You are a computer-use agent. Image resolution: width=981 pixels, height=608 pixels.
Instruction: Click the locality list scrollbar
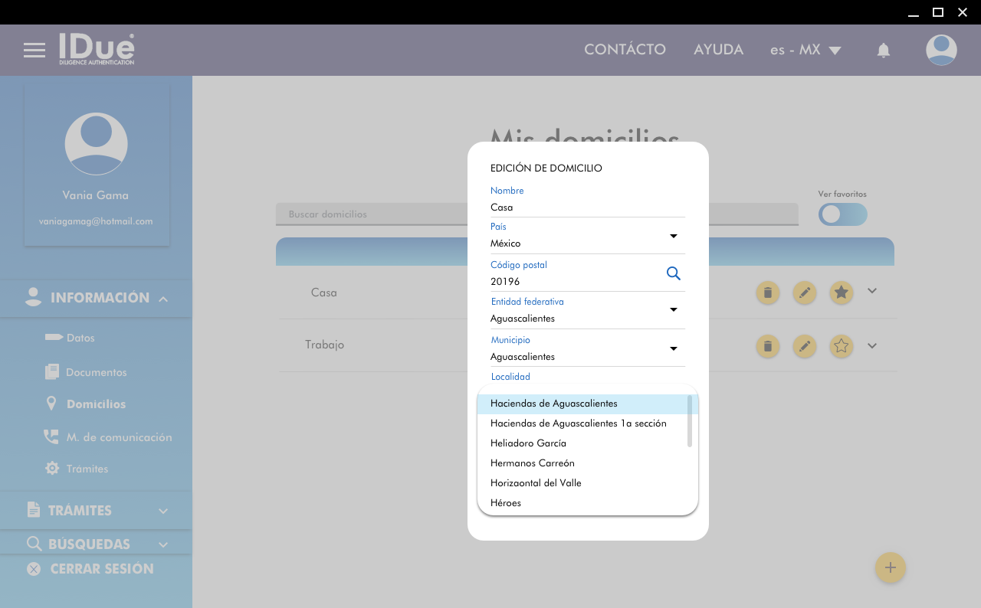[690, 421]
